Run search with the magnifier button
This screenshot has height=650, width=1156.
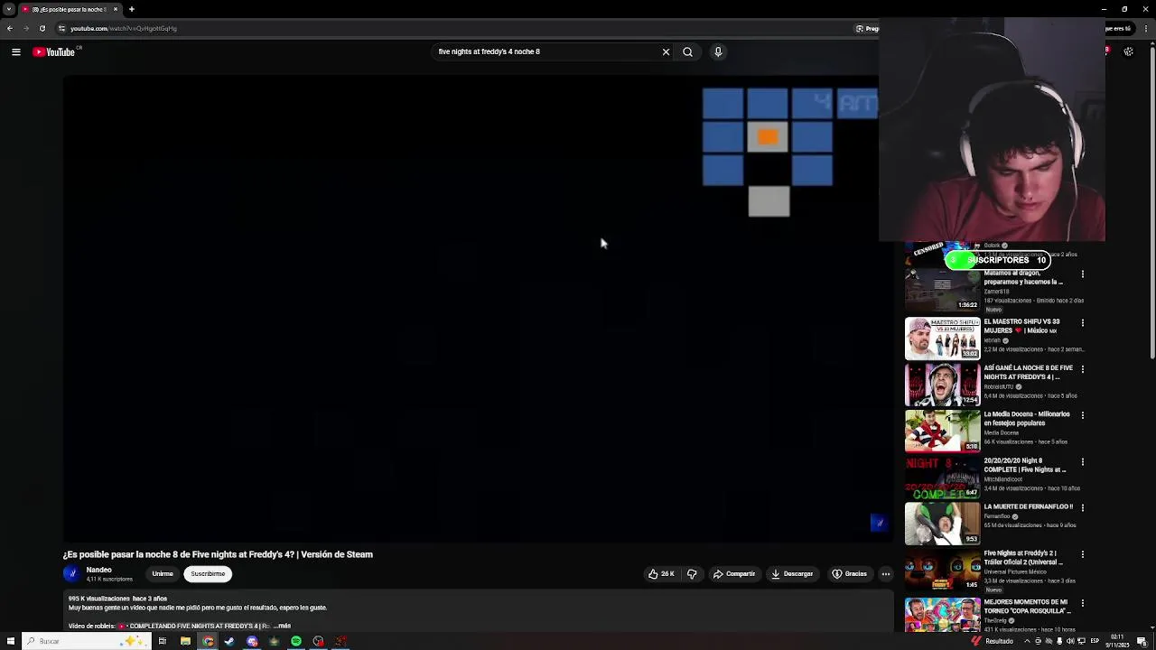(x=687, y=52)
